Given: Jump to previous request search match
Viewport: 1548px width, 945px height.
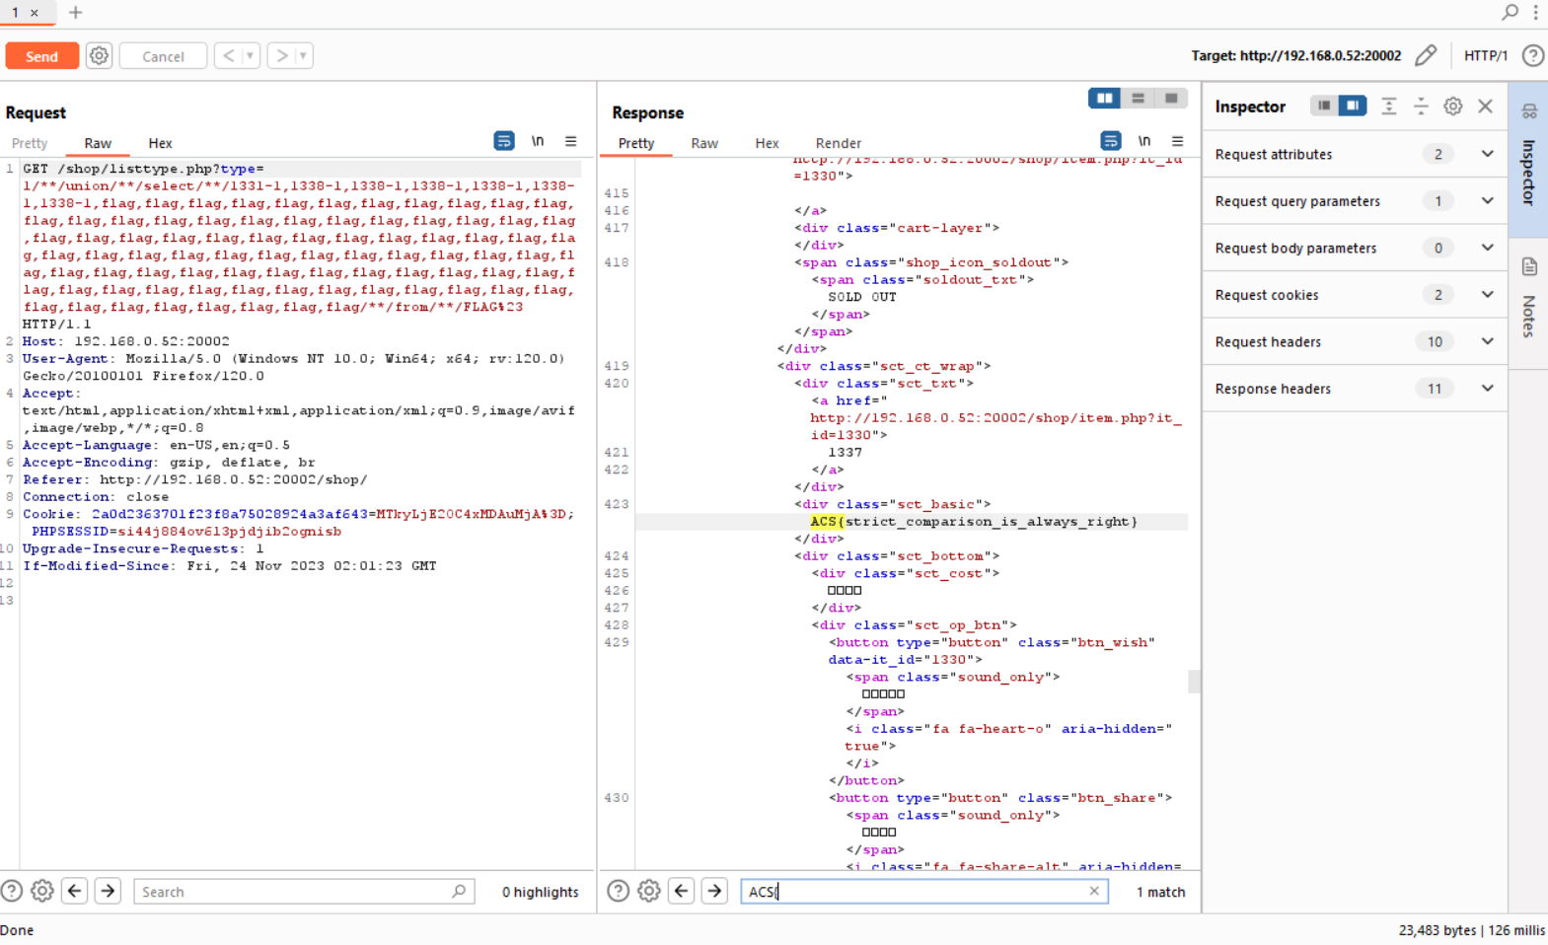Looking at the screenshot, I should [75, 891].
